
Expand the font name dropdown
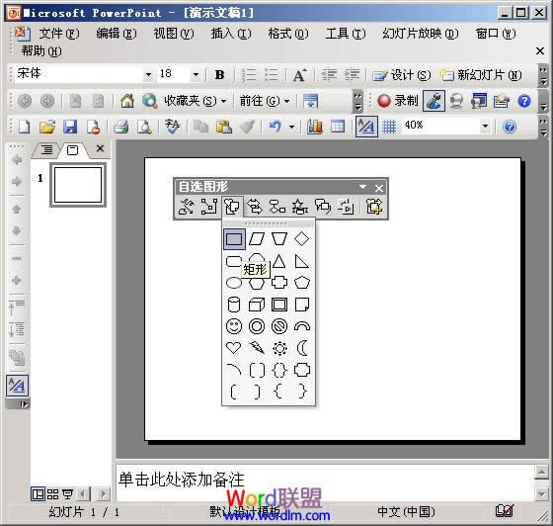pos(148,74)
